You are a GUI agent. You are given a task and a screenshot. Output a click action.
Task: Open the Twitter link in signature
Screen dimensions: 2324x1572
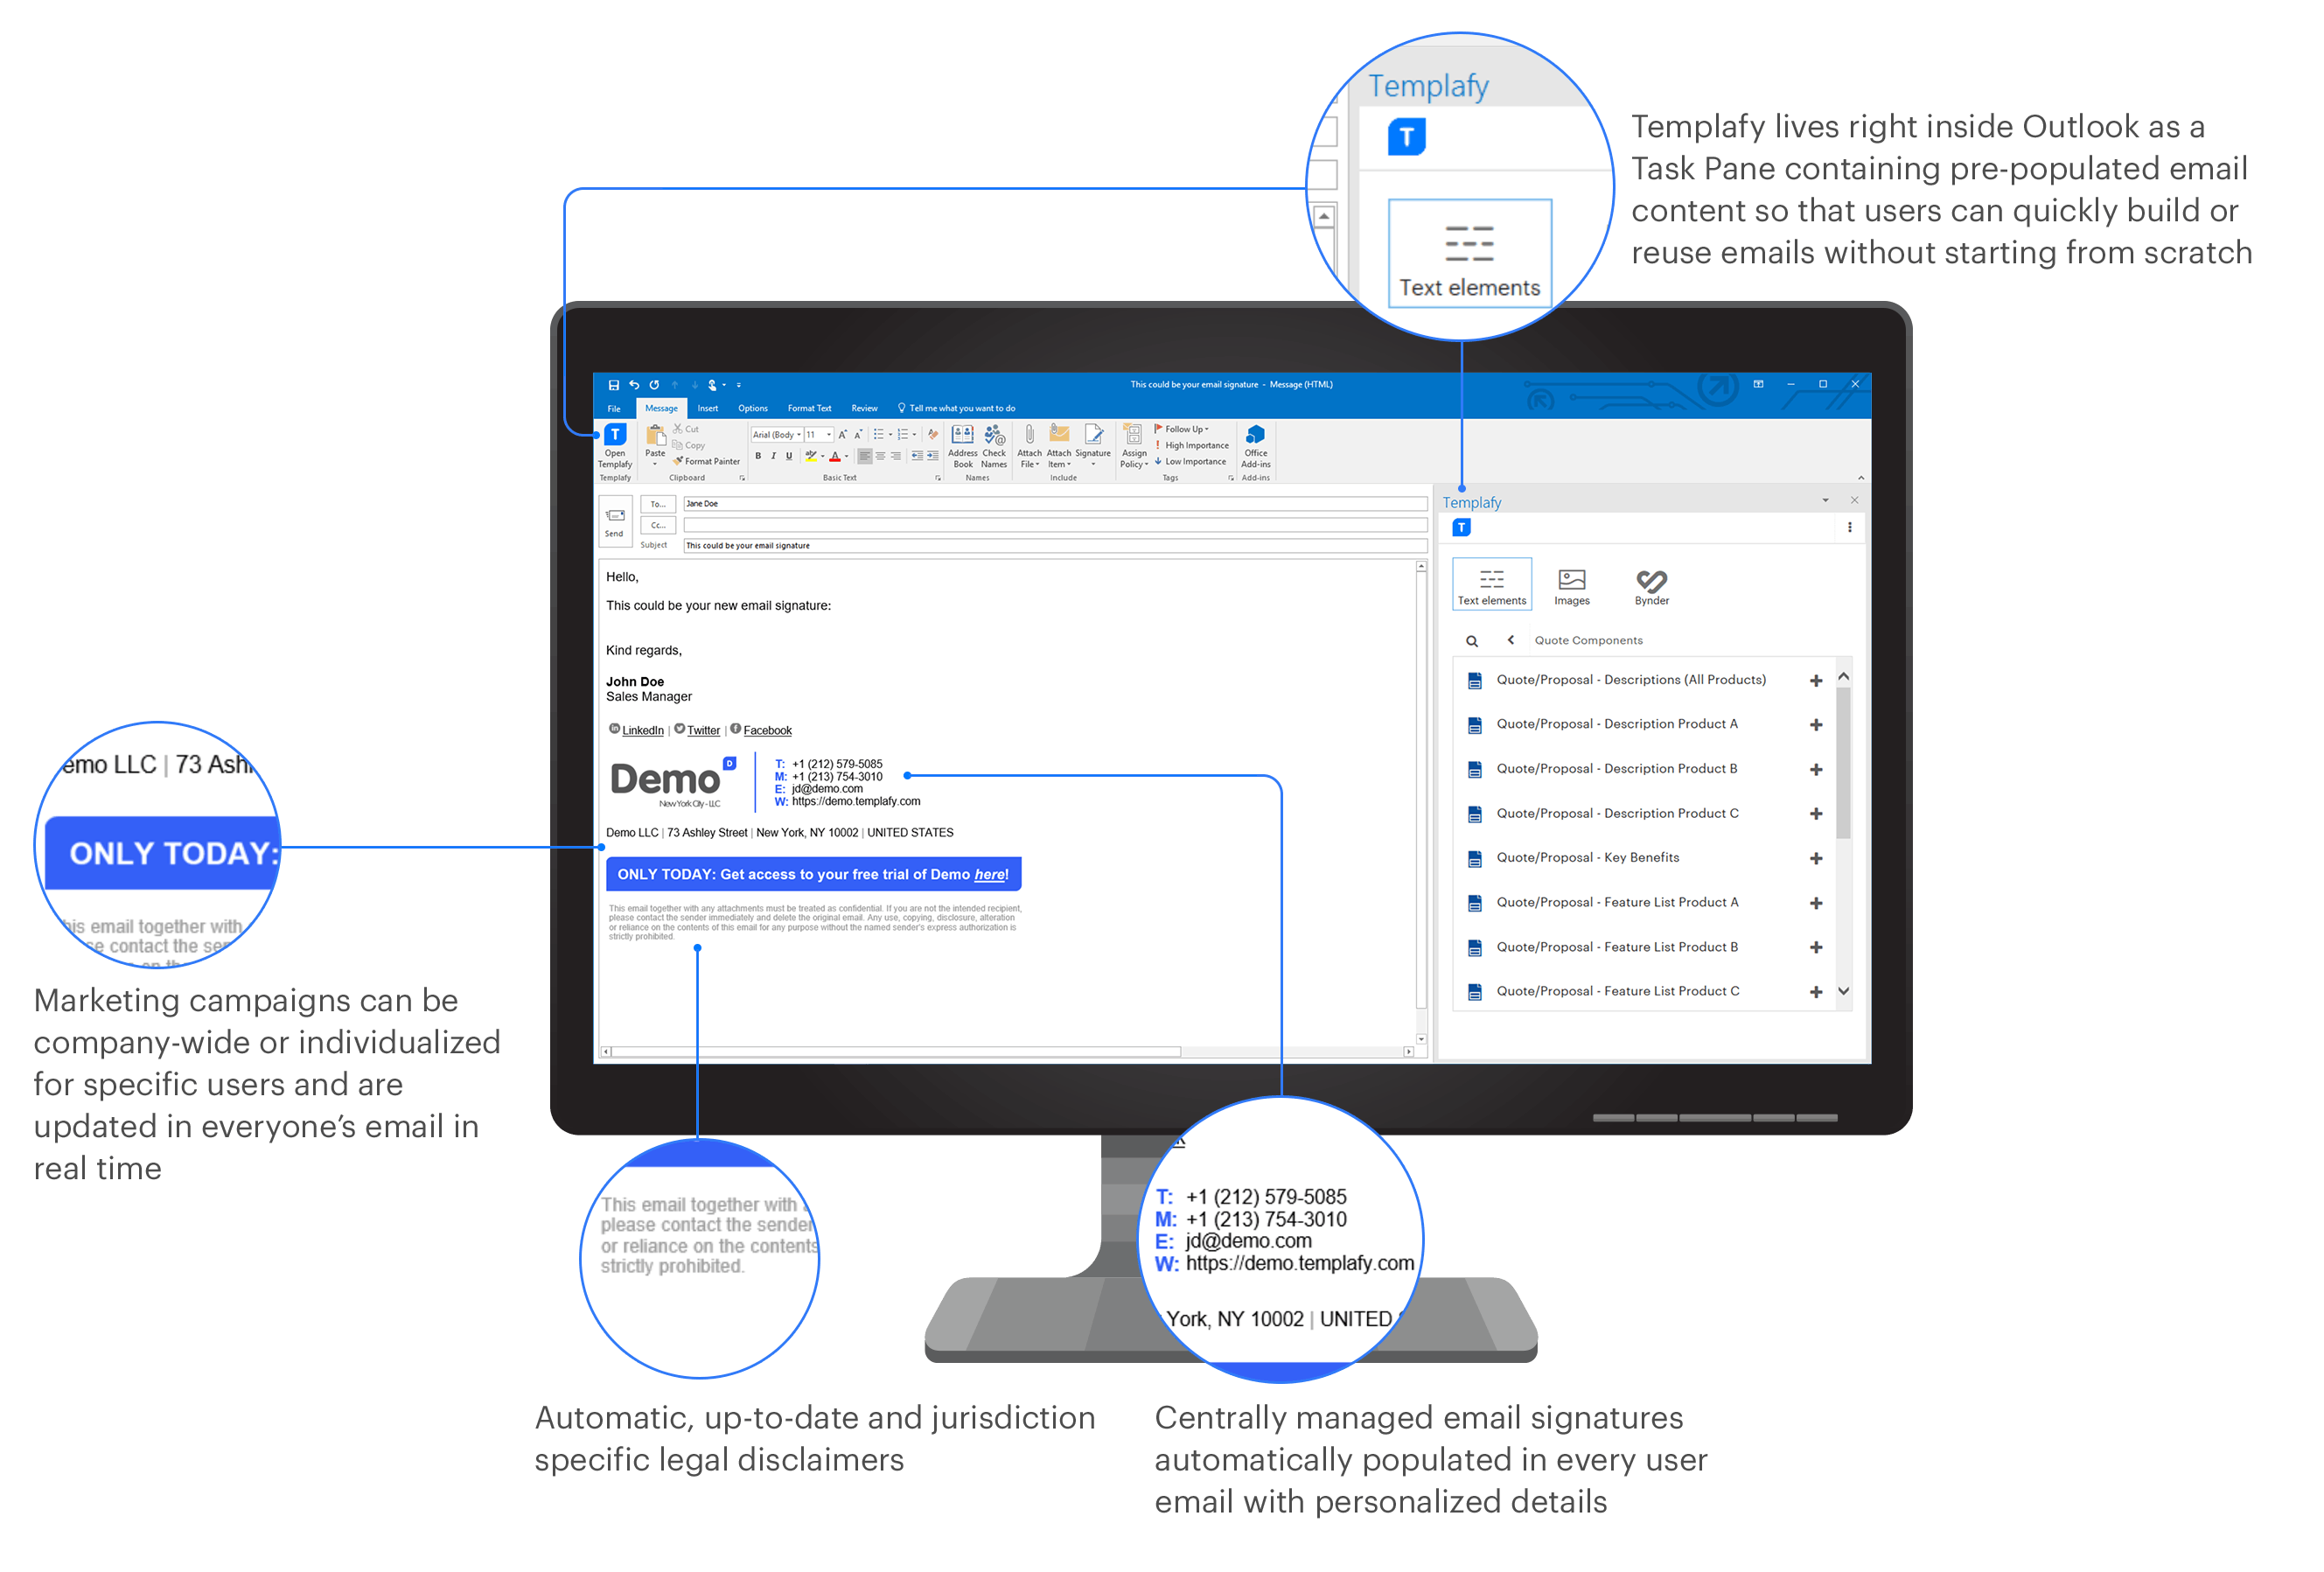(x=703, y=731)
